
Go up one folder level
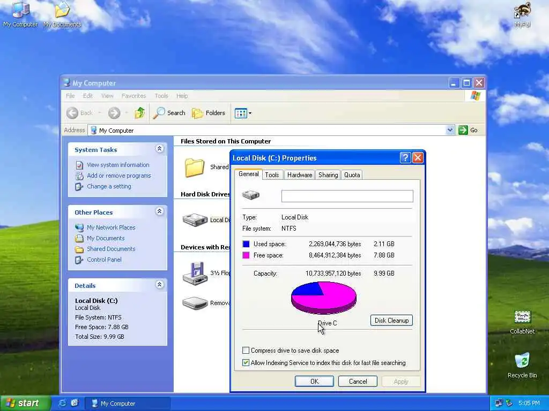point(140,113)
